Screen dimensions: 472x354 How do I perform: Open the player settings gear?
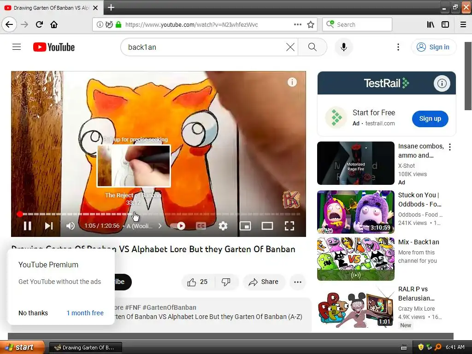223,226
